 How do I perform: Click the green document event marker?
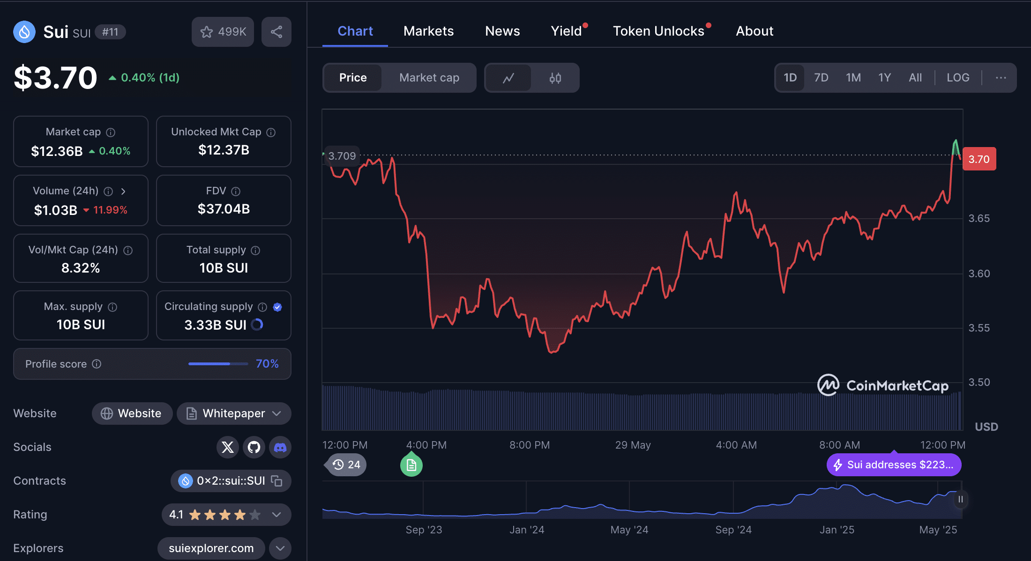[x=411, y=465]
